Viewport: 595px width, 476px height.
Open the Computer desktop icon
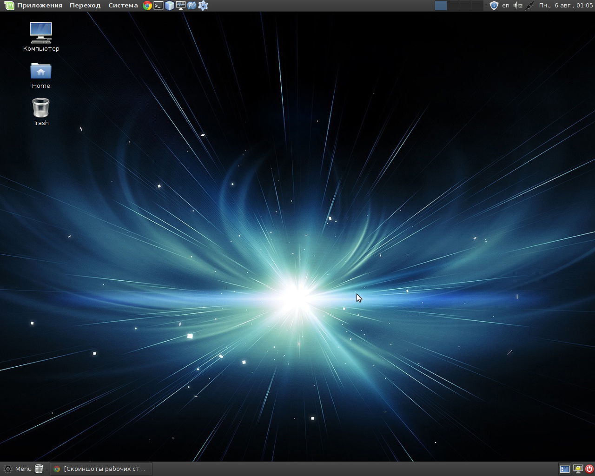(x=41, y=33)
